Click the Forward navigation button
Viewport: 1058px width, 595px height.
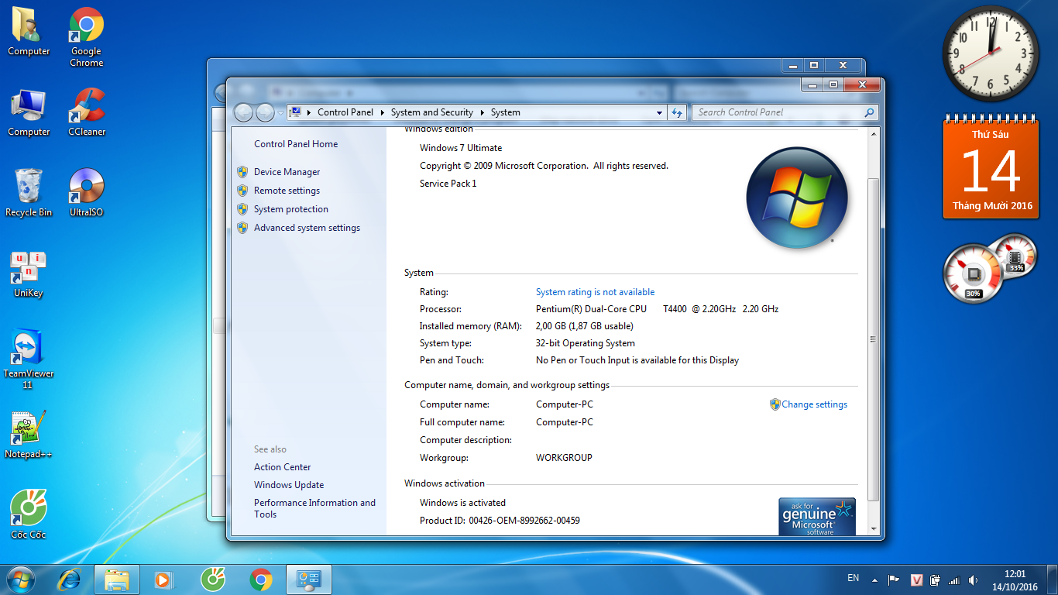(x=265, y=112)
